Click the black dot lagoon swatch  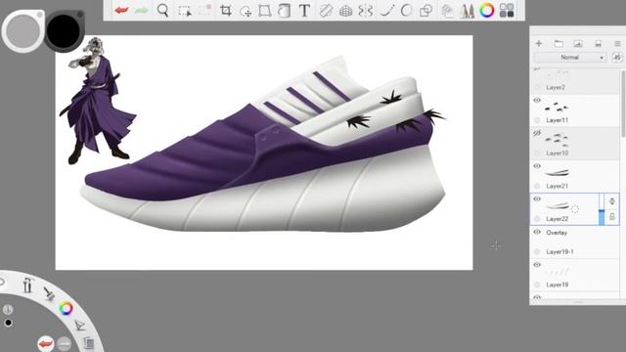click(8, 323)
